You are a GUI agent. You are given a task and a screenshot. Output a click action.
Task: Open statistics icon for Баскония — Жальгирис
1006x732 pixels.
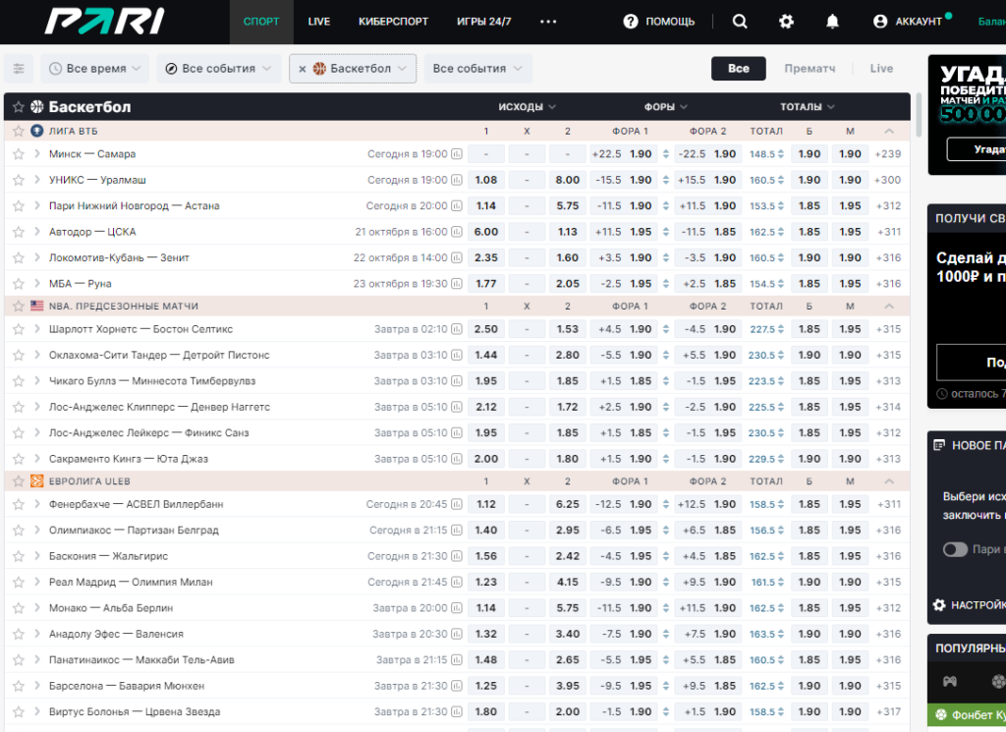457,556
